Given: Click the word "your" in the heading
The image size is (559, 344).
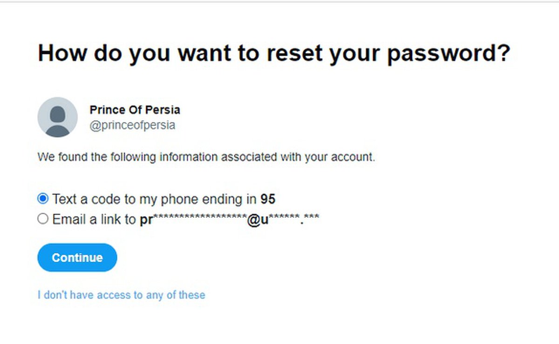Looking at the screenshot, I should pos(355,53).
